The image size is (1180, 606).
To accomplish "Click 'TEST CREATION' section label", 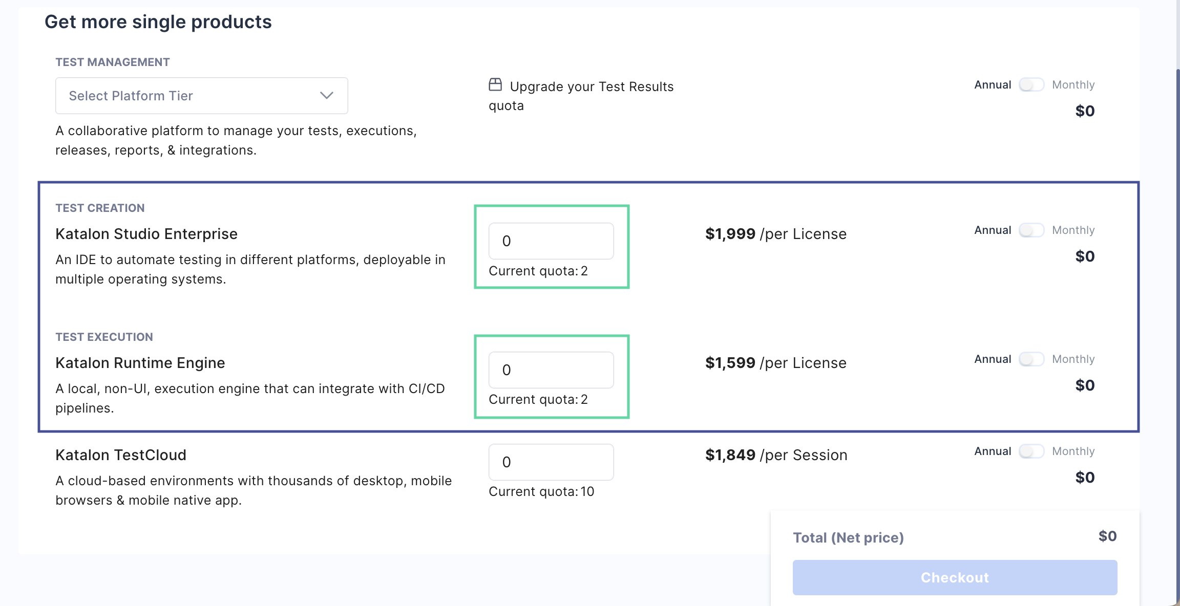I will [100, 208].
